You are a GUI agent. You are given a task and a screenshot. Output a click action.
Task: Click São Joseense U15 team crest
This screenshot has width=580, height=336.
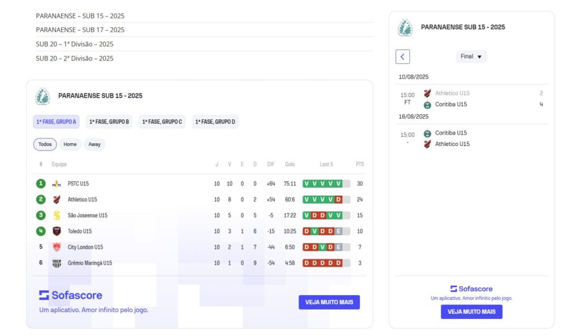click(x=57, y=216)
